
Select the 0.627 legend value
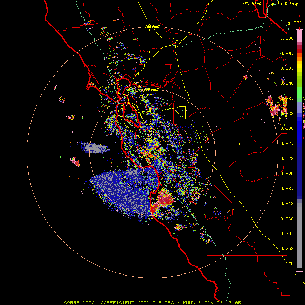287,144
